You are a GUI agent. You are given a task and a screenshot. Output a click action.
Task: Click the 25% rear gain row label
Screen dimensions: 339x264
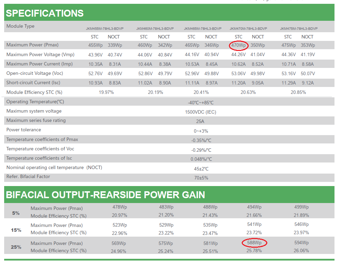[x=16, y=247]
